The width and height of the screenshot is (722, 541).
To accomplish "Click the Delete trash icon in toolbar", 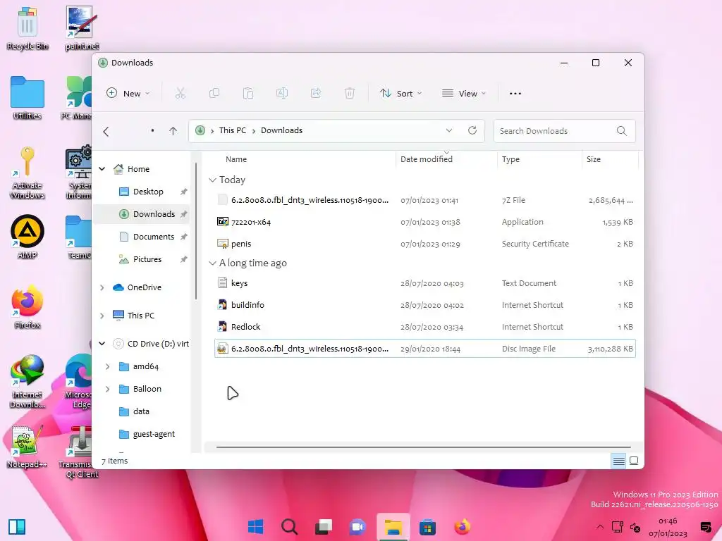I will pyautogui.click(x=350, y=94).
